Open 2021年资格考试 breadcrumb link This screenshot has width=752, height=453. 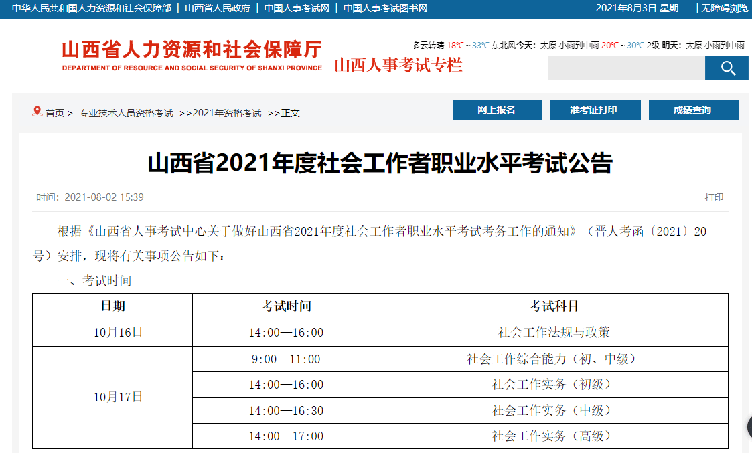pyautogui.click(x=227, y=113)
